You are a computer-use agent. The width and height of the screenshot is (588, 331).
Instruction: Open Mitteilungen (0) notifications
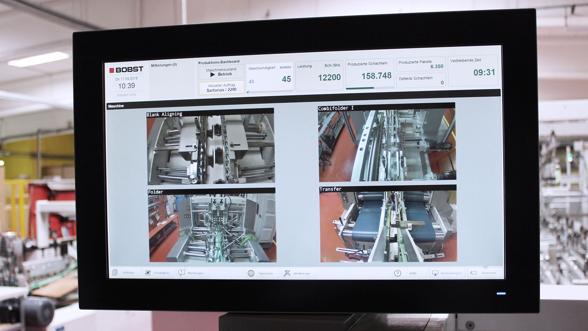coord(164,65)
